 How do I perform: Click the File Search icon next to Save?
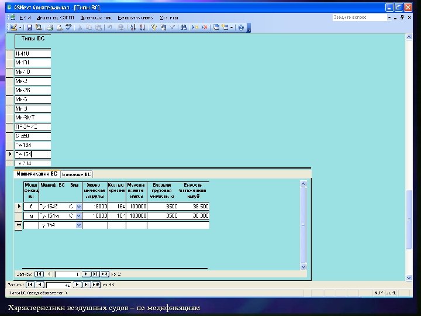point(39,27)
